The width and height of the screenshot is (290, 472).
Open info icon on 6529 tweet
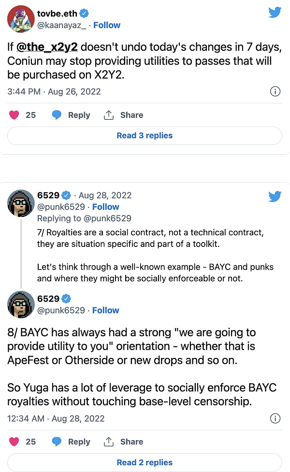275,418
